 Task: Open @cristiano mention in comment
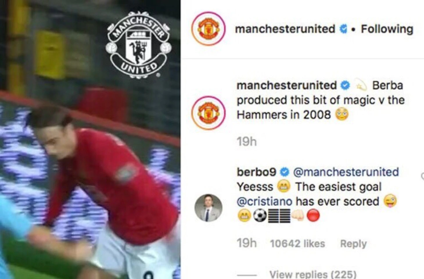[x=265, y=201]
